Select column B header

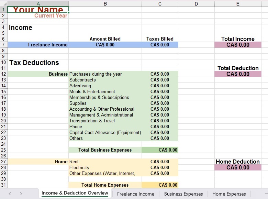click(x=105, y=4)
